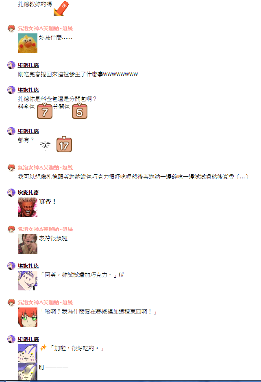Screen dimensions: 261x382
Task: Click purple avatar beside 都有? message
Action: (11, 131)
